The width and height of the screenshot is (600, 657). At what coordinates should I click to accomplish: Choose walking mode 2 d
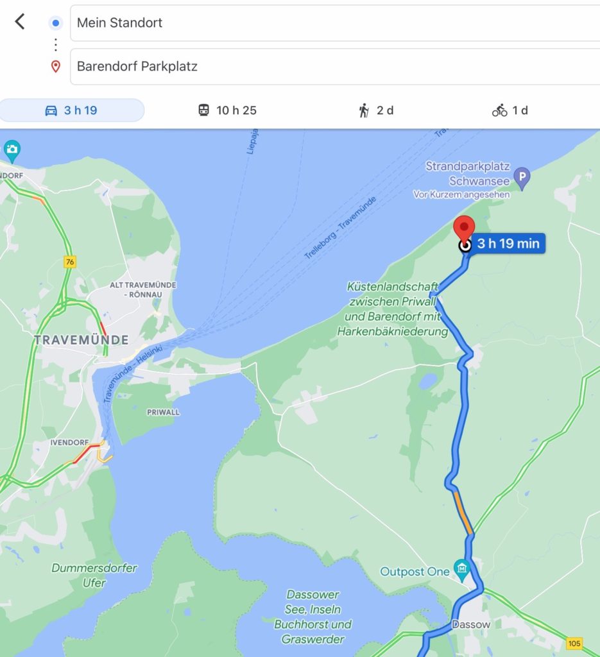point(376,110)
